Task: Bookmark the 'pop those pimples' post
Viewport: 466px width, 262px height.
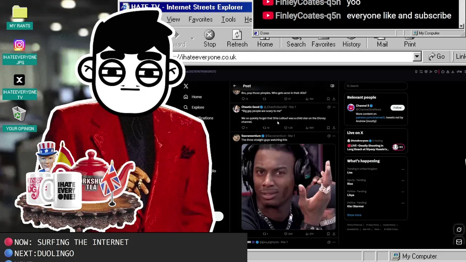Action: coord(328,99)
